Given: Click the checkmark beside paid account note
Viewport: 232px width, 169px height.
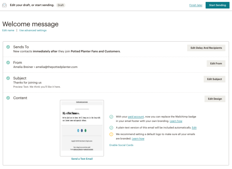Looking at the screenshot, I should click(x=112, y=117).
